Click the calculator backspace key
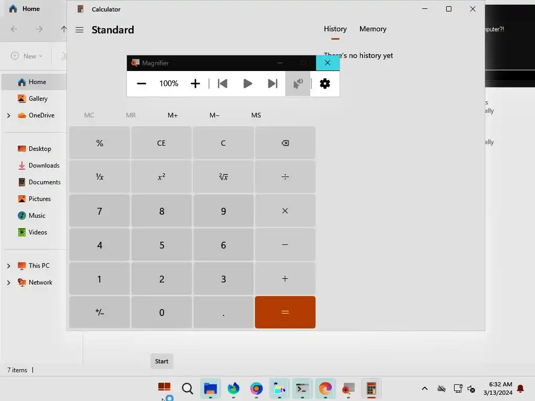535x401 pixels. tap(285, 143)
